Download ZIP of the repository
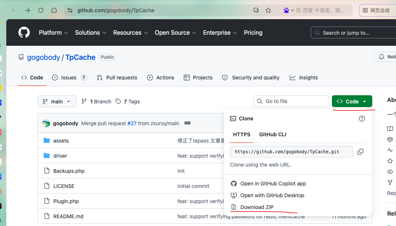 coord(257,207)
